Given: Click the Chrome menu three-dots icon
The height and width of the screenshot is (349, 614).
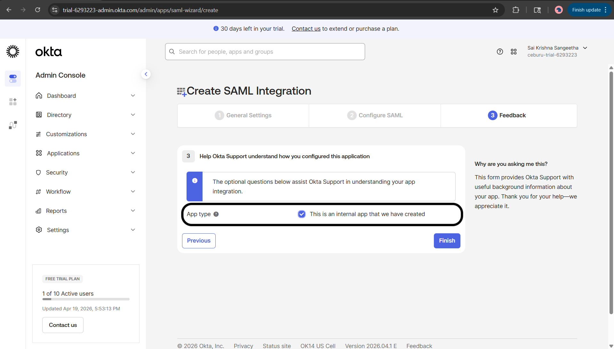Looking at the screenshot, I should coord(606,10).
